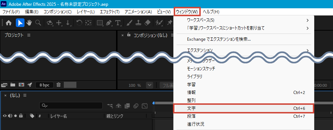Select the Roto Brush tool

point(159,23)
